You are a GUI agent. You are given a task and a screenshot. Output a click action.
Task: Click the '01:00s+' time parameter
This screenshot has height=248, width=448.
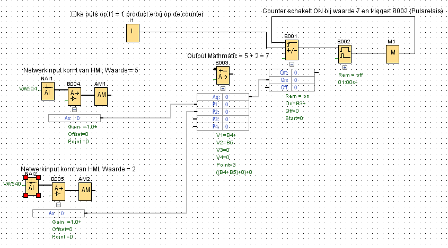348,82
